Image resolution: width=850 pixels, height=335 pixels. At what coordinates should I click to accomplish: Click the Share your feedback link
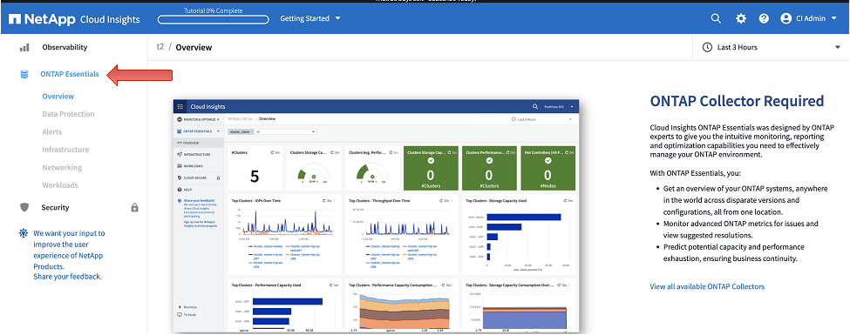tap(68, 277)
